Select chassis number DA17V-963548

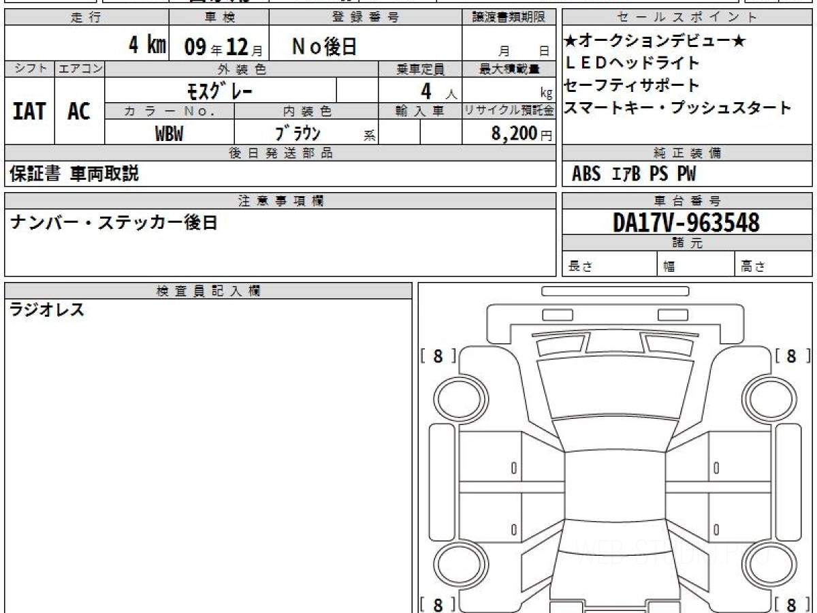[686, 222]
